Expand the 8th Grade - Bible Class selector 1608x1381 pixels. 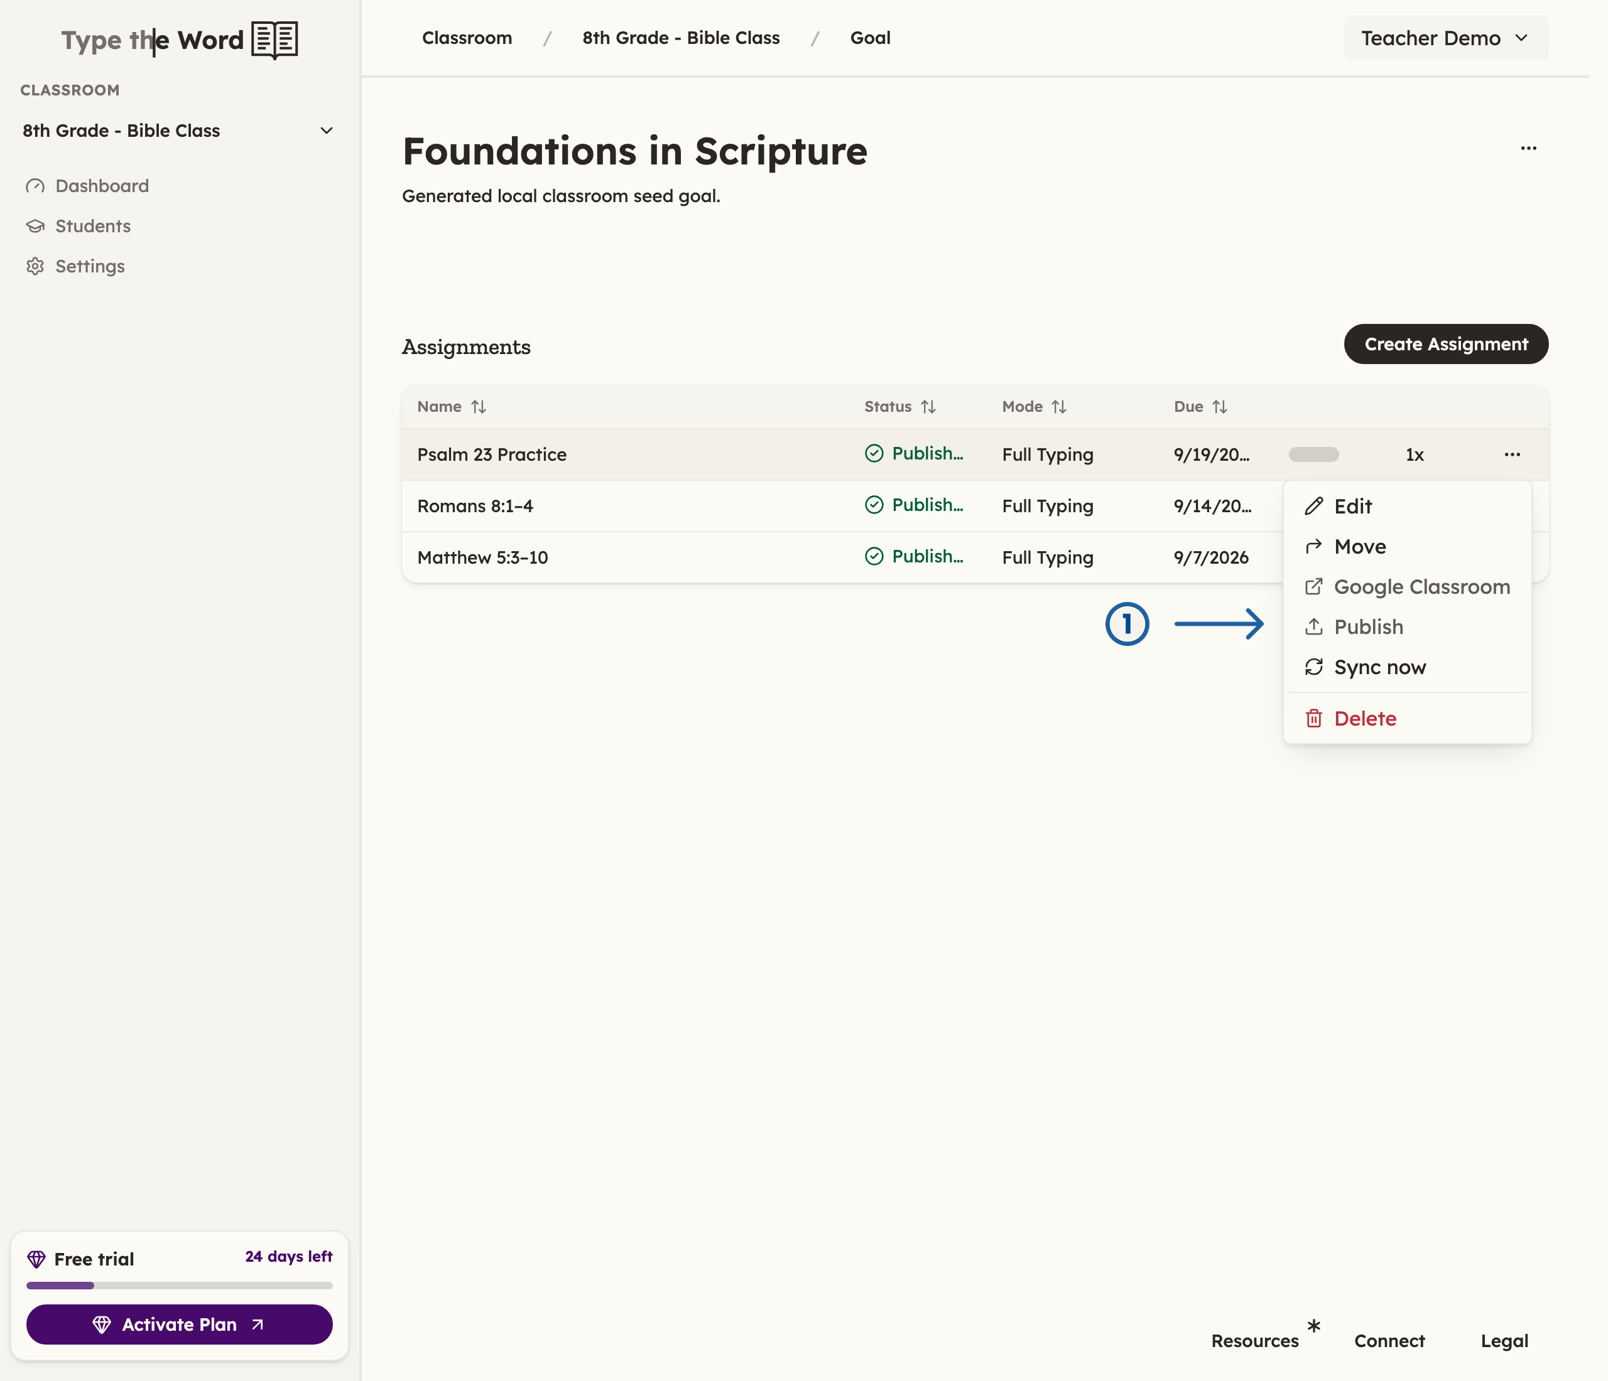[178, 131]
